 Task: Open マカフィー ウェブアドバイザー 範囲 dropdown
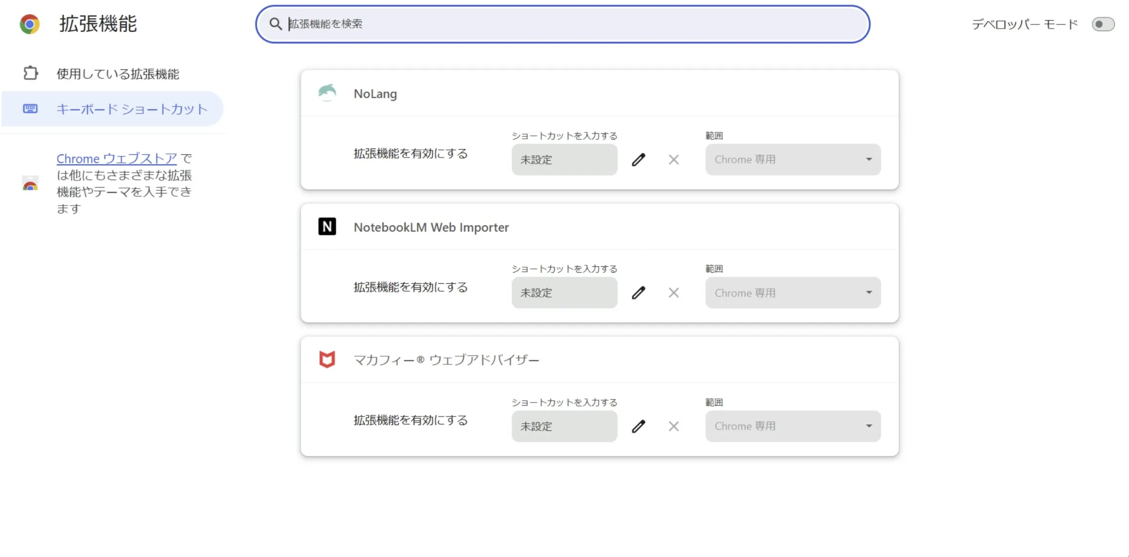(793, 426)
